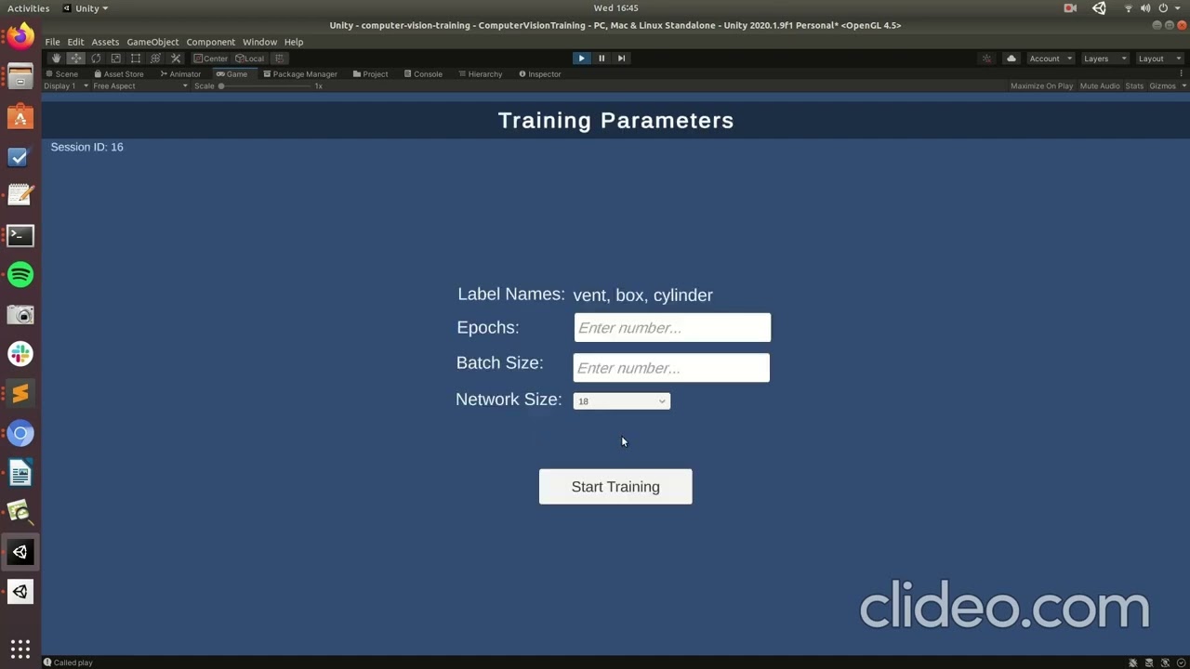
Task: Open the Help menu
Action: click(294, 42)
